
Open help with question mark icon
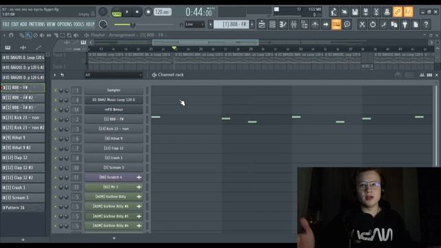[426, 25]
